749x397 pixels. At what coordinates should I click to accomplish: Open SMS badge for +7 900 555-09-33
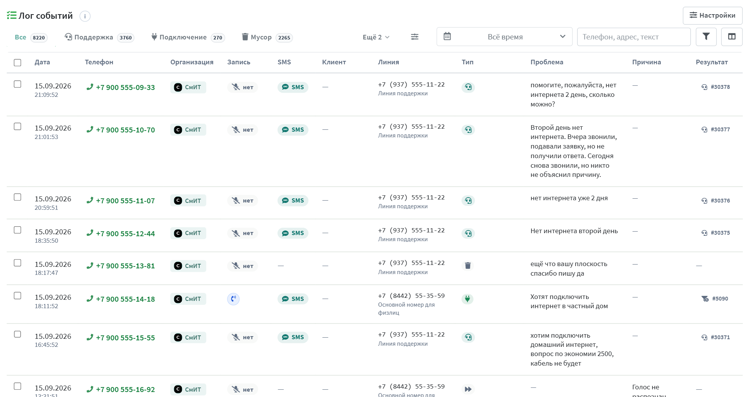click(293, 87)
